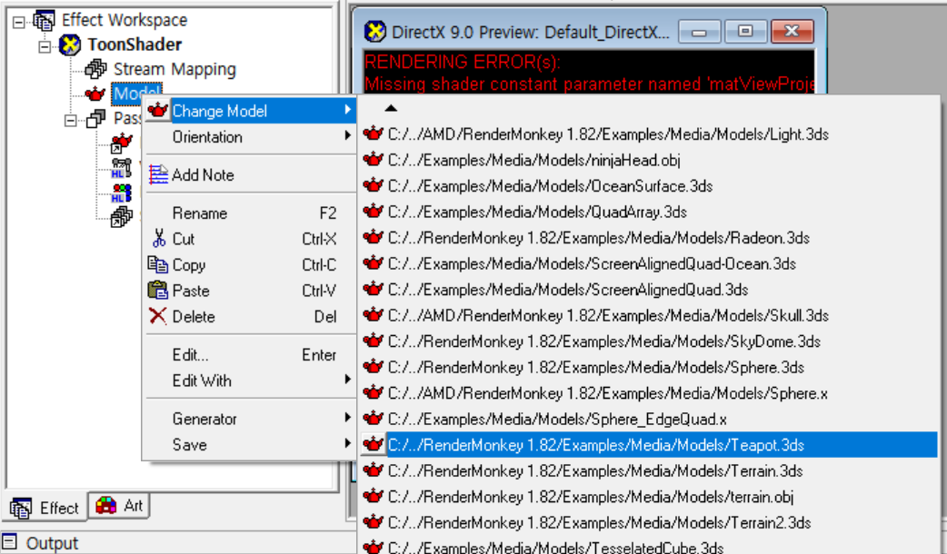947x554 pixels.
Task: Select the TesselatedCube.3ds model
Action: (x=647, y=546)
